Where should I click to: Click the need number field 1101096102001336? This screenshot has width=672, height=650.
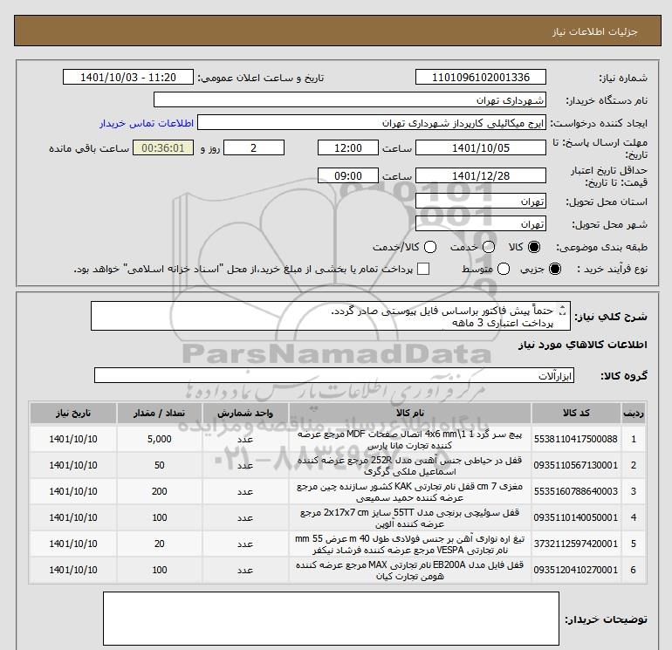point(480,77)
